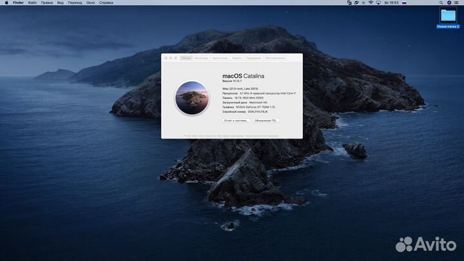Image resolution: width=464 pixels, height=261 pixels.
Task: Open the Finder menu
Action: pyautogui.click(x=18, y=3)
